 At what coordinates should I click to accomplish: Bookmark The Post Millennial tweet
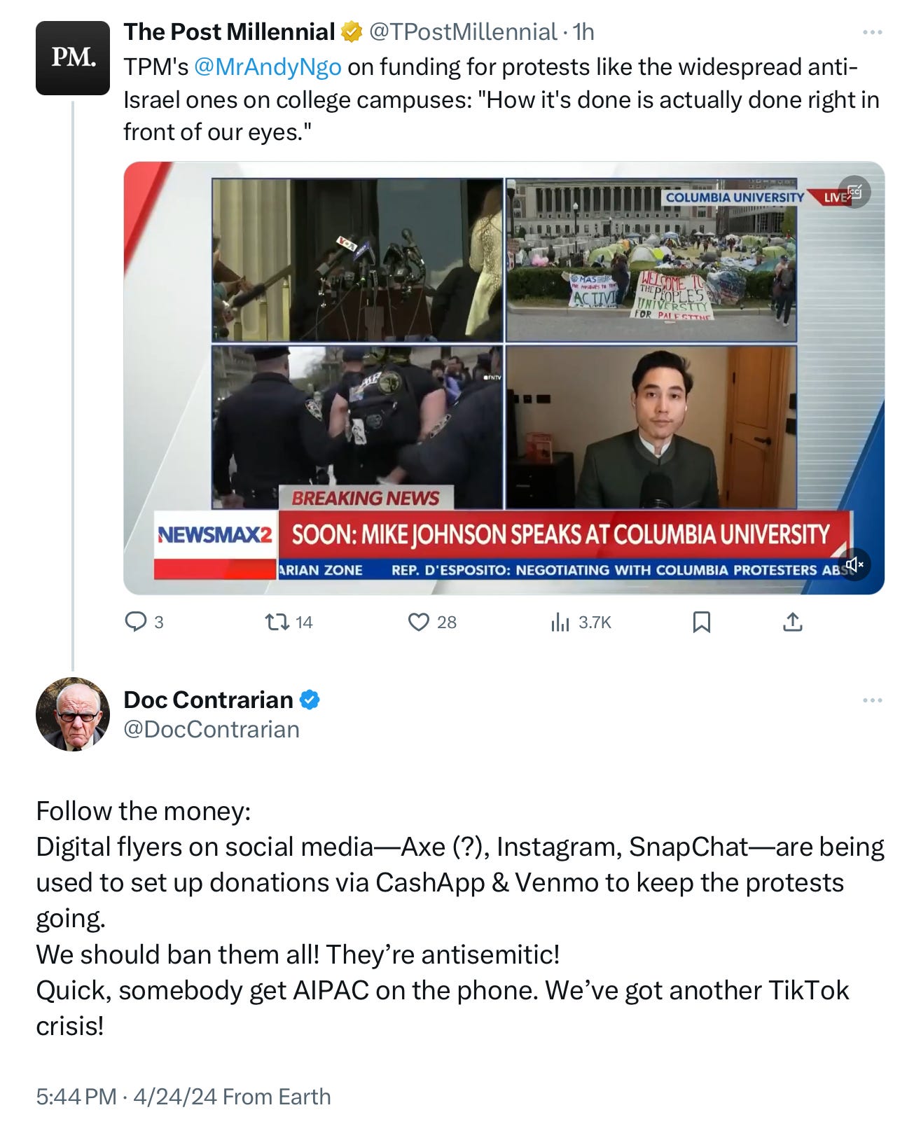click(701, 622)
